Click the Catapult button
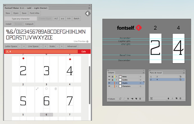 pos(29,24)
